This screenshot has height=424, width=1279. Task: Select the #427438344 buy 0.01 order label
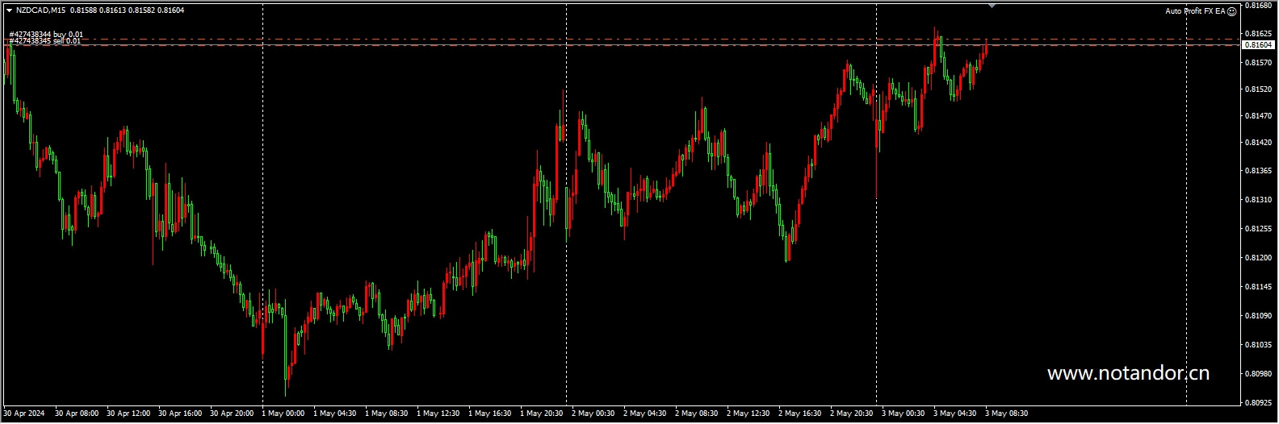[45, 35]
